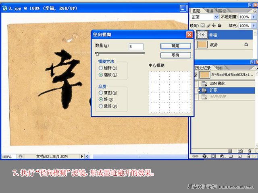The image size is (258, 193).
Task: Select the USM 锐化 history state
Action: pos(226,84)
